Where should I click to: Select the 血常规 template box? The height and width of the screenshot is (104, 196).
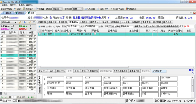(93, 95)
